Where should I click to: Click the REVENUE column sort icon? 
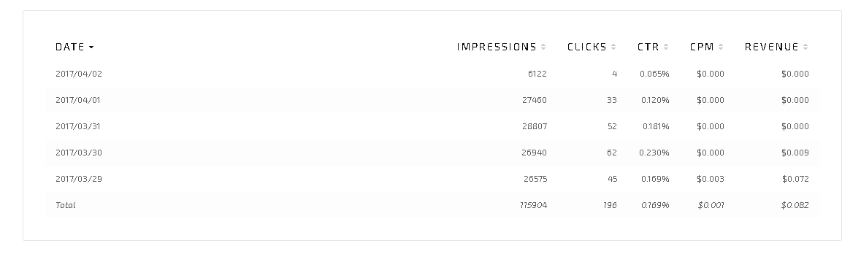[x=805, y=47]
